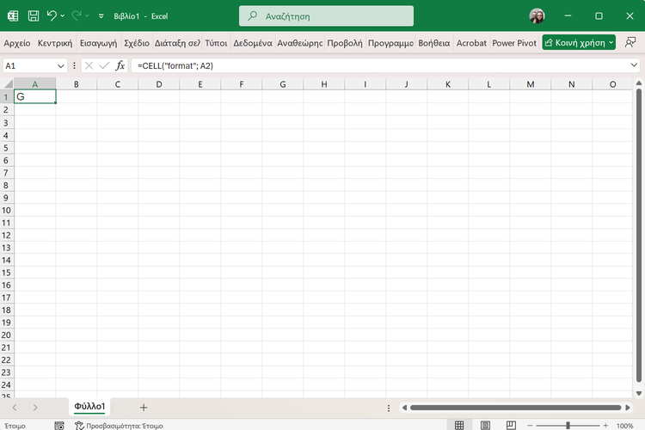
Task: Click the Insert Function fx icon
Action: [120, 65]
